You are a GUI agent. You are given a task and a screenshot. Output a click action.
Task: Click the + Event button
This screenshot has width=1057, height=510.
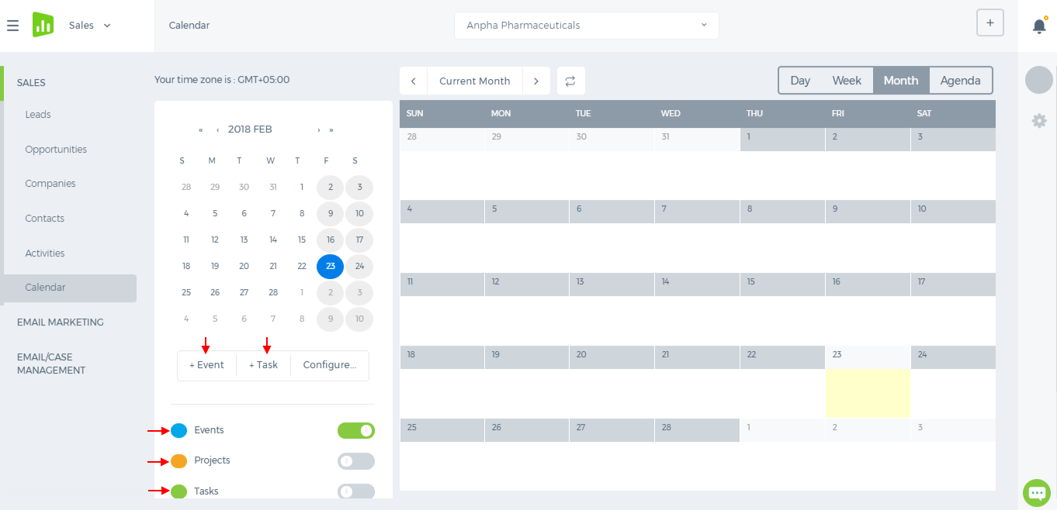[206, 365]
